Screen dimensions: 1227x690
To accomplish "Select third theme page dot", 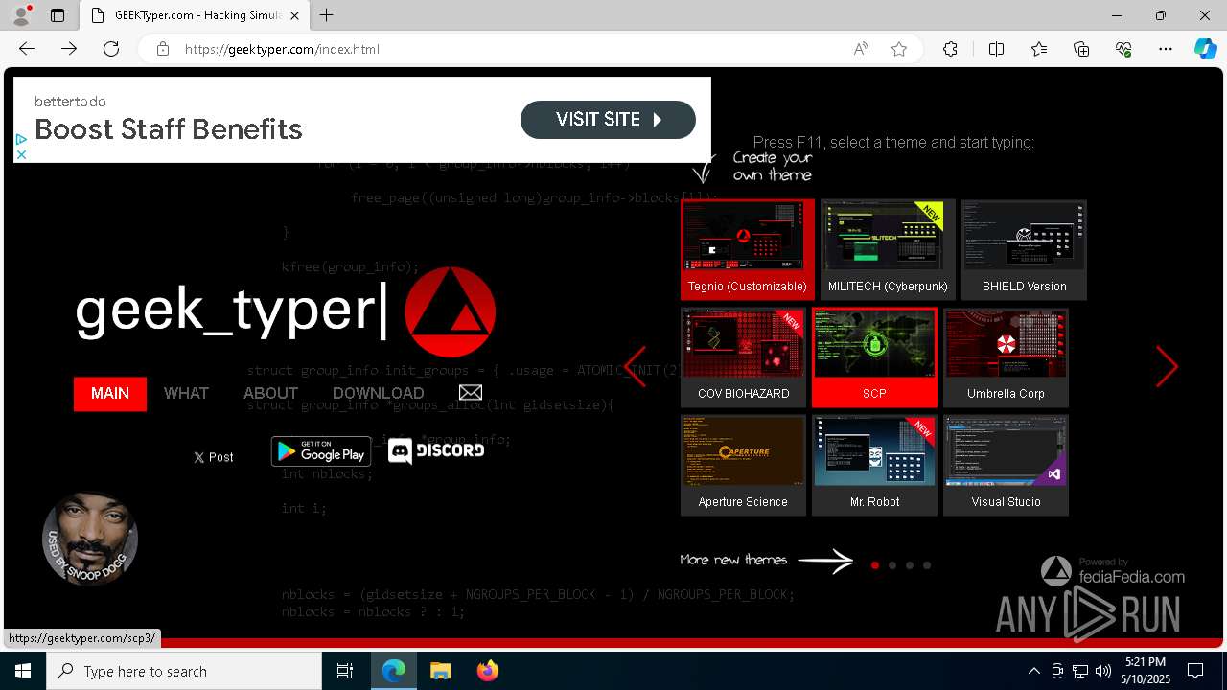I will tap(910, 565).
